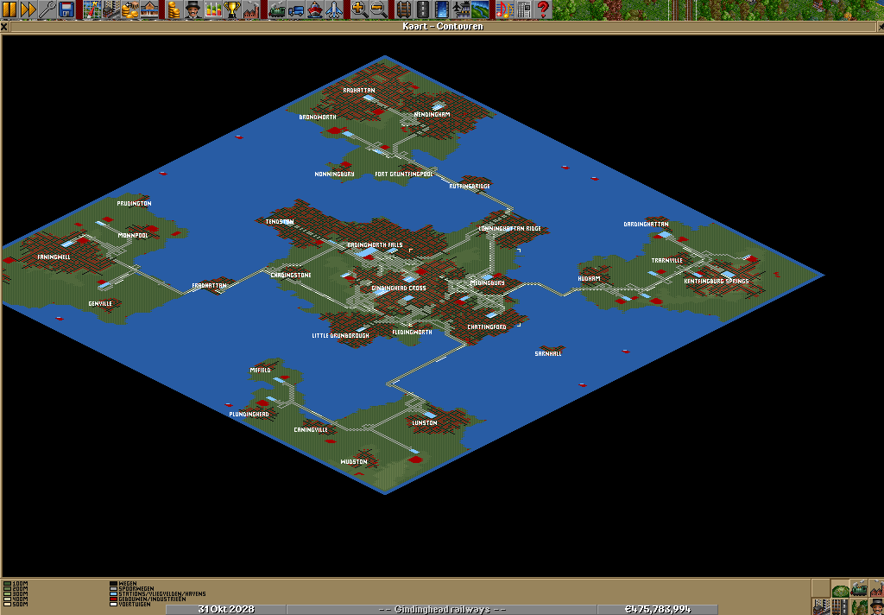Screen dimensions: 884x615
Task: Click the Sarnhall town label
Action: (x=548, y=354)
